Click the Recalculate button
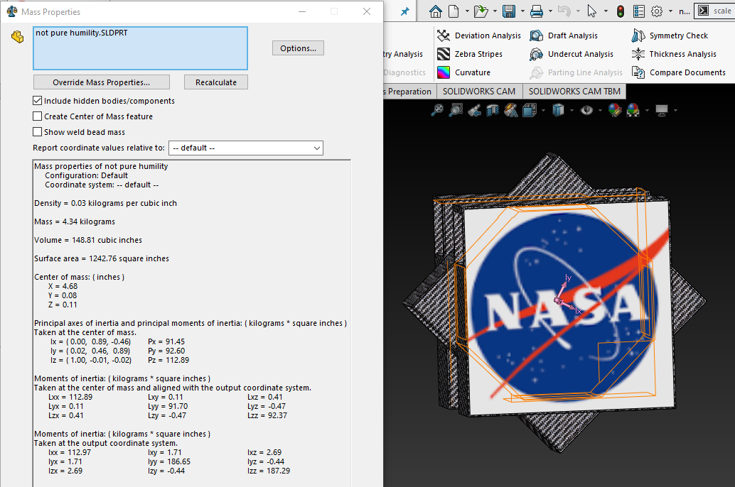 pyautogui.click(x=215, y=82)
